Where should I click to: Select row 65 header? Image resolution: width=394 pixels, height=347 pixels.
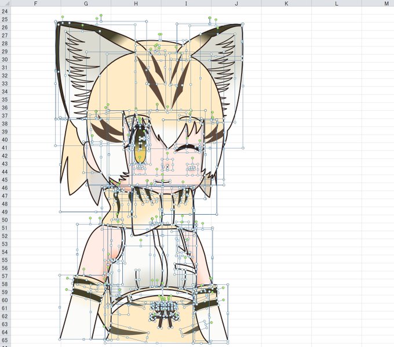point(5,341)
